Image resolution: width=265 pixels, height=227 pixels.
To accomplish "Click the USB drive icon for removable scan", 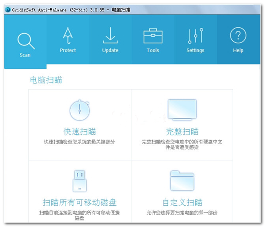I will tap(80, 180).
